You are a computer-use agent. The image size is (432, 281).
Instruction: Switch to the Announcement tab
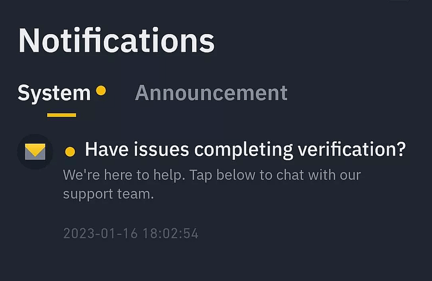pyautogui.click(x=211, y=93)
